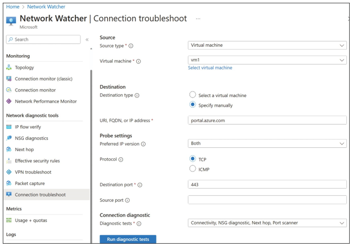The image size is (353, 247).
Task: Click the Network Performance Monitor diamond icon
Action: pyautogui.click(x=9, y=101)
